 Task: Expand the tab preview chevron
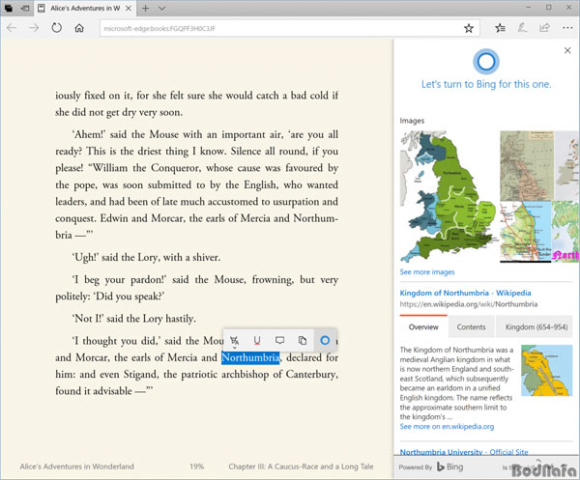(162, 8)
